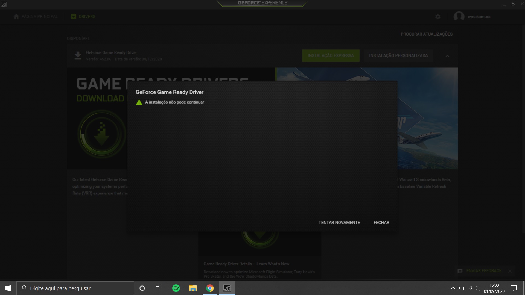The image size is (525, 295).
Task: Click the taskbar search field
Action: pos(75,288)
